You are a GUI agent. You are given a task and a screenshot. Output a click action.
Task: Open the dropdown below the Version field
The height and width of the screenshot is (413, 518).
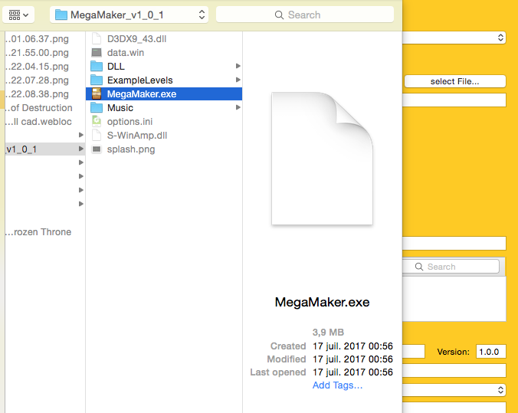[454, 390]
